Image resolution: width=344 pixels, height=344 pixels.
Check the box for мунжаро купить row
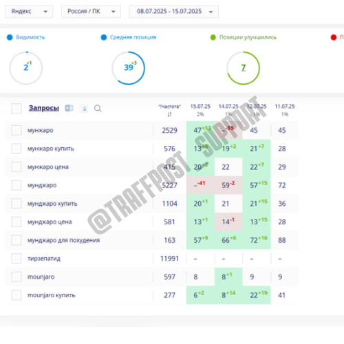[x=17, y=149]
